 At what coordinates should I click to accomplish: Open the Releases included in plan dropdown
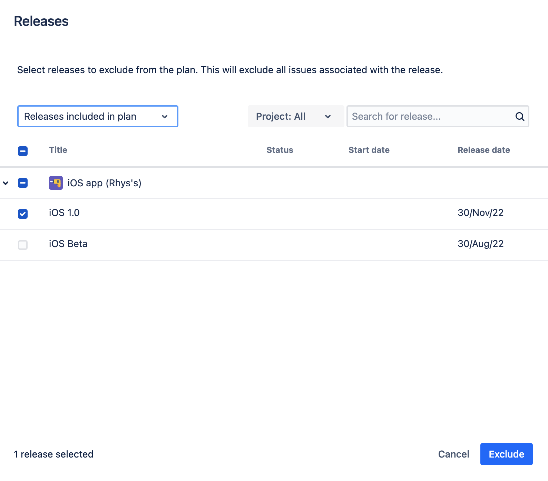coord(98,117)
